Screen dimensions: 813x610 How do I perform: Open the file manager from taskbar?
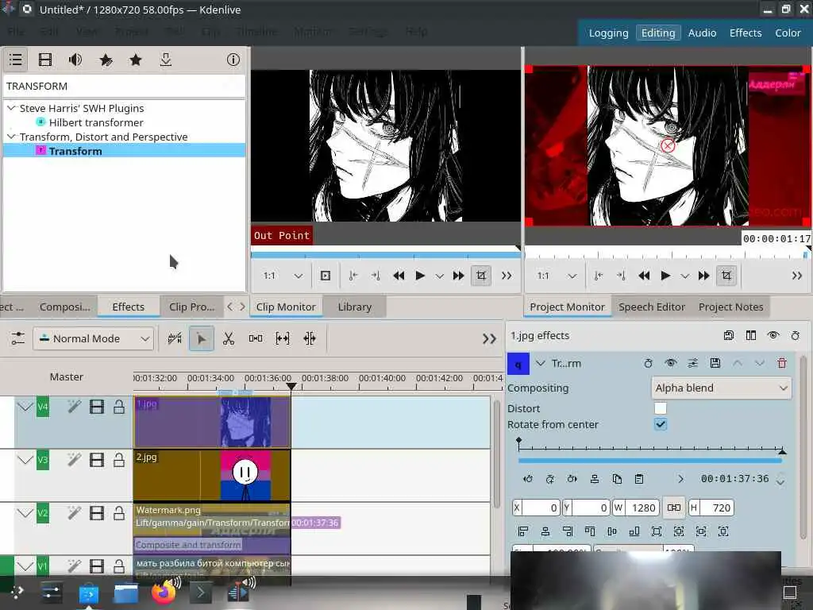click(126, 593)
